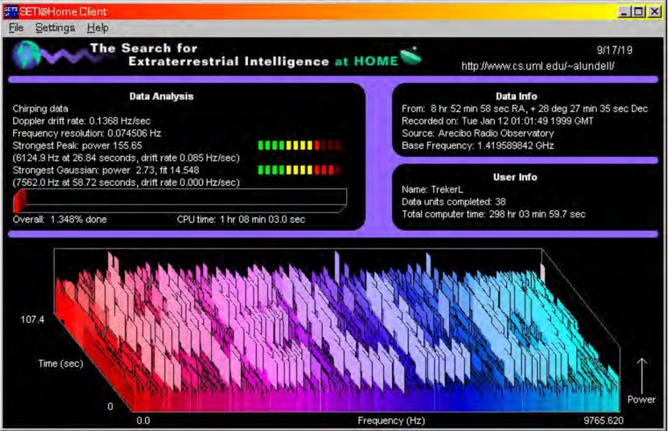669x431 pixels.
Task: Click the "Recorded on" date line
Action: click(497, 121)
